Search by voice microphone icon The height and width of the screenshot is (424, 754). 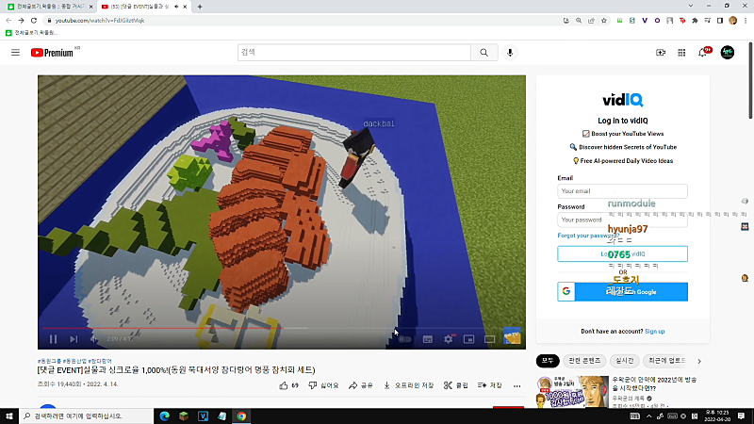510,53
